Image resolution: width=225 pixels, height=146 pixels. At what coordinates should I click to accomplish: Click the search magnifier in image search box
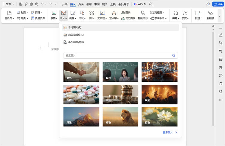tap(173, 55)
